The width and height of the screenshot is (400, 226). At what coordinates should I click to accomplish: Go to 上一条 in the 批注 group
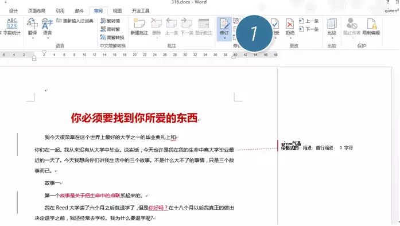(172, 26)
